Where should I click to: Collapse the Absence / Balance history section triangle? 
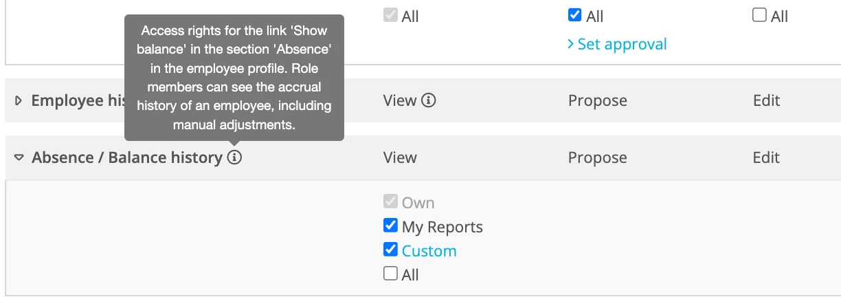coord(19,158)
